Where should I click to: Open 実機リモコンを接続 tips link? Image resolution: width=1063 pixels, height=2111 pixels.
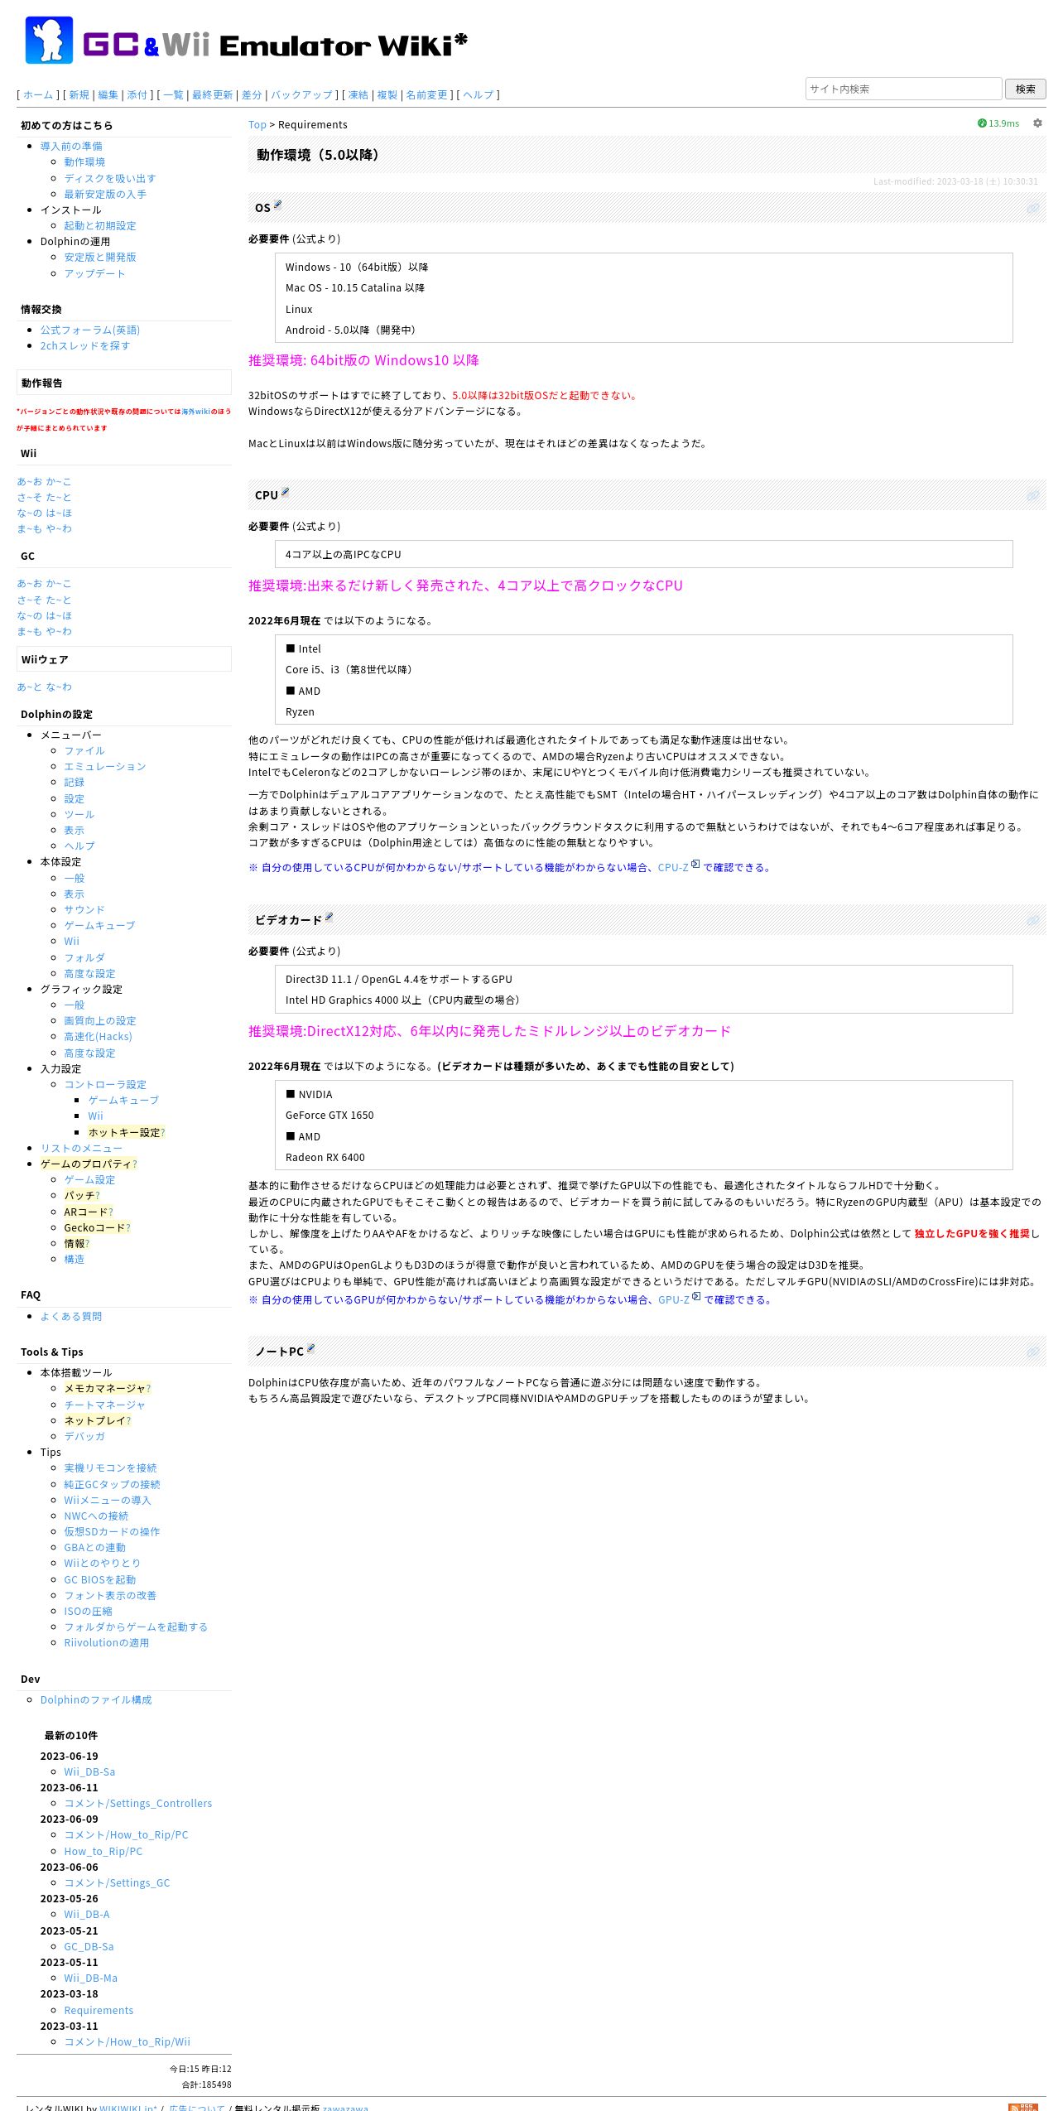[110, 1468]
